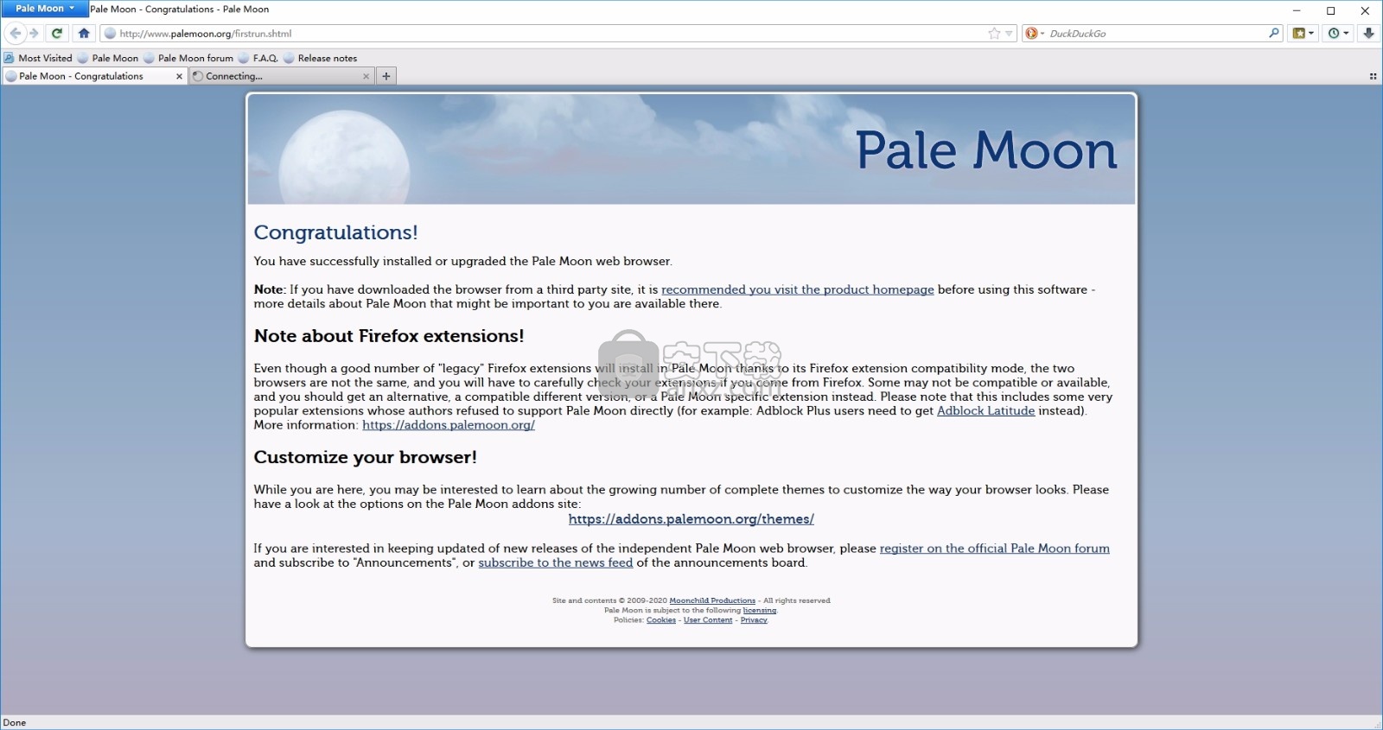Click the Customize your browser! heading
1383x730 pixels.
365,457
